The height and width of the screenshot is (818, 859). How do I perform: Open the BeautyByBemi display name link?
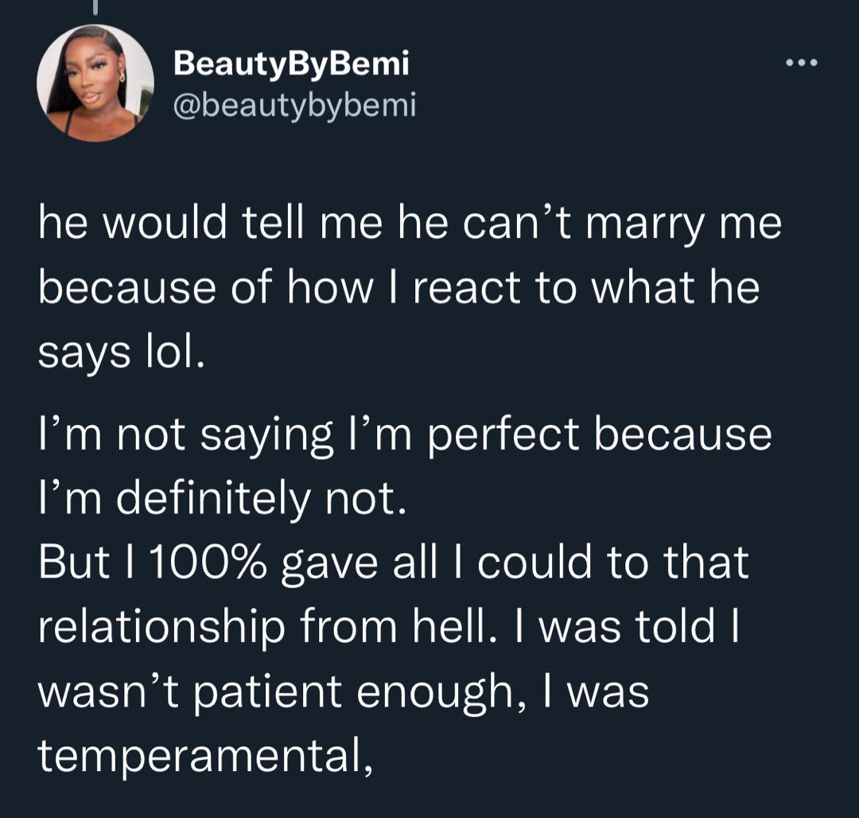(291, 64)
